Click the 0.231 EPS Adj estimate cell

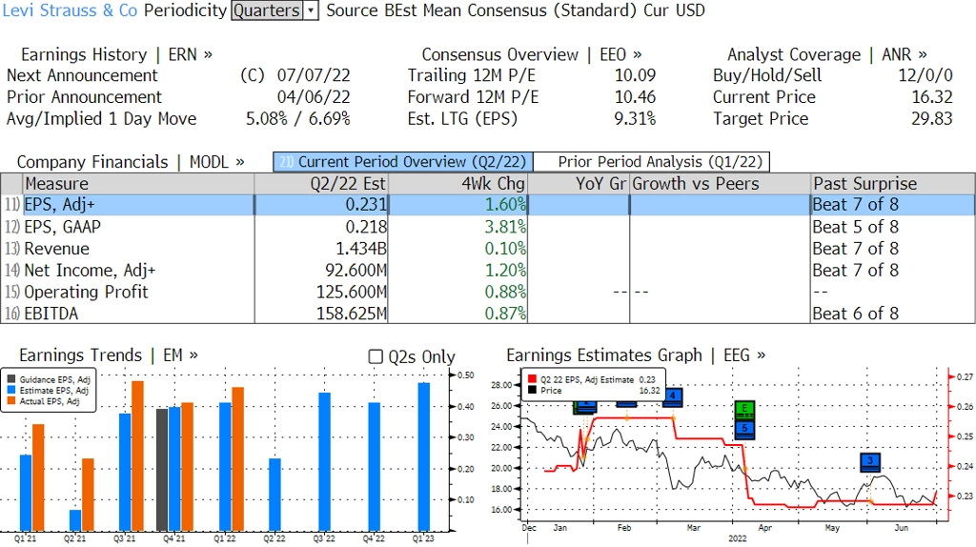321,205
